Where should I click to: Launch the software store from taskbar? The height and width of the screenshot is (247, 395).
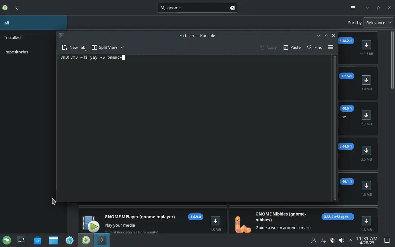[x=38, y=240]
